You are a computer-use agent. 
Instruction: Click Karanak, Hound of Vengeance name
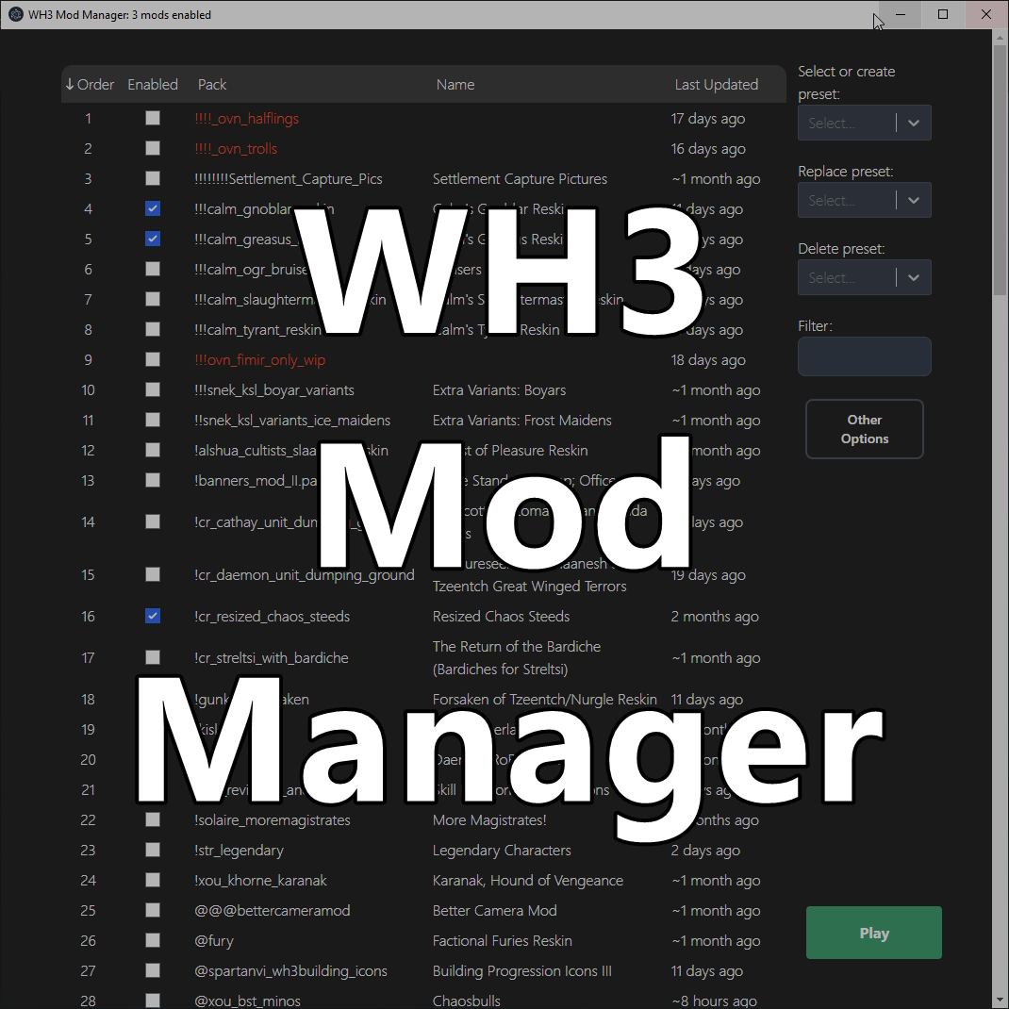(x=528, y=881)
